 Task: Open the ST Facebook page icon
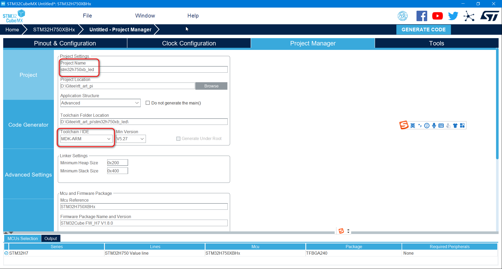tap(422, 16)
